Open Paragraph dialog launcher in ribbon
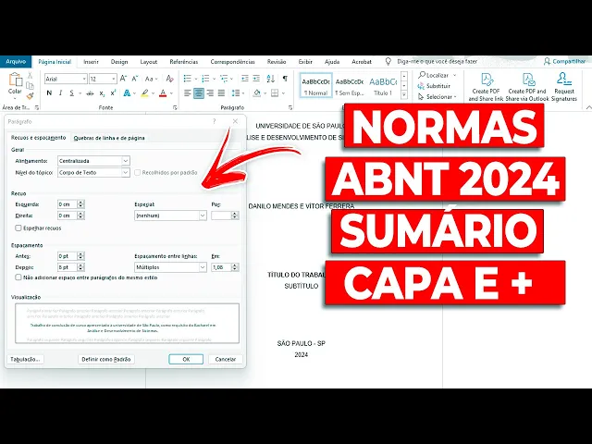The image size is (592, 444). coord(290,107)
